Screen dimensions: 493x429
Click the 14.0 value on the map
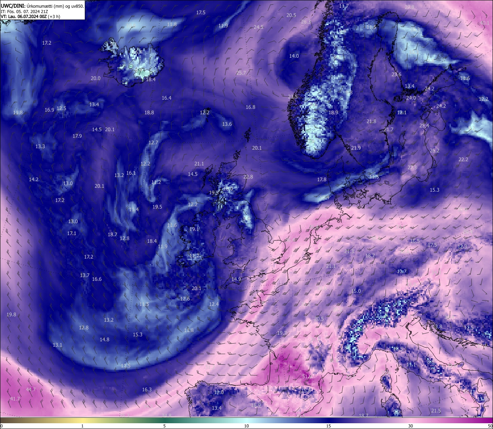[294, 56]
